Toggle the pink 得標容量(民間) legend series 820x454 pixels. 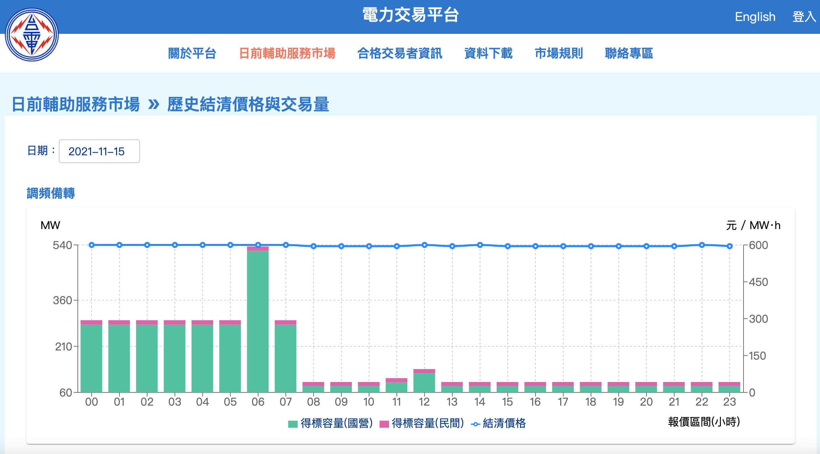pos(422,423)
